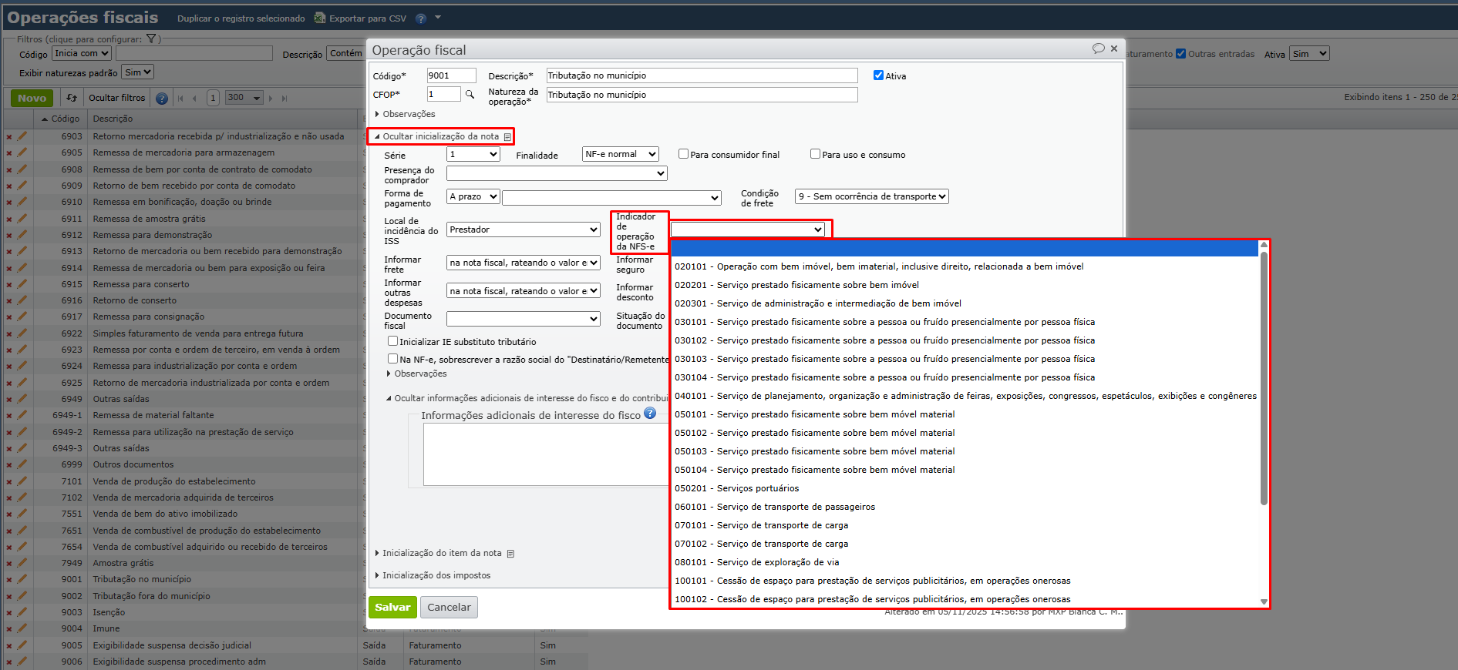Image resolution: width=1458 pixels, height=670 pixels.
Task: Click Ocultar filtros
Action: [116, 98]
